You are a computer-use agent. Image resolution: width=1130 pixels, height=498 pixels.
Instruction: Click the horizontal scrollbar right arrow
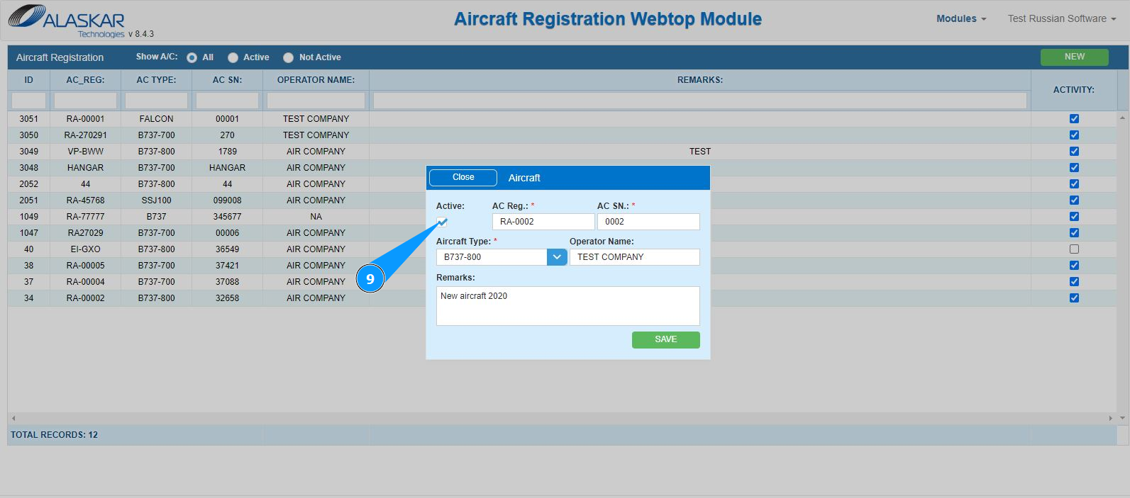[1110, 419]
